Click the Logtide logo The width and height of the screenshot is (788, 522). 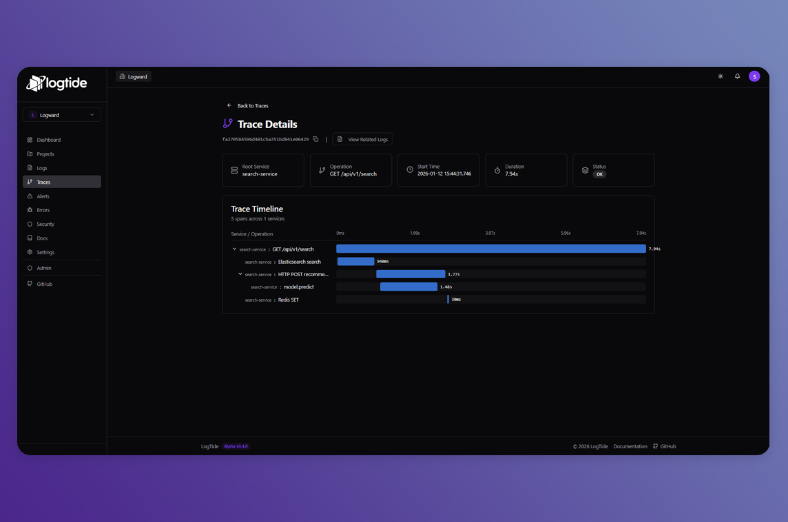(57, 83)
